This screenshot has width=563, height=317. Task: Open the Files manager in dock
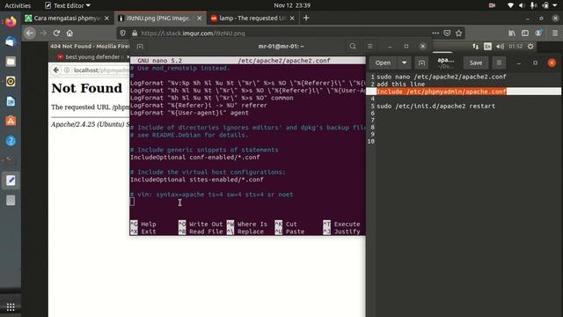11,62
